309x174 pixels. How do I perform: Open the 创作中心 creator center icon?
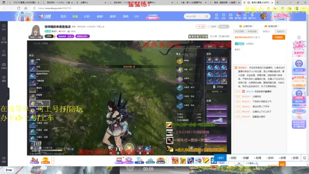[252, 16]
